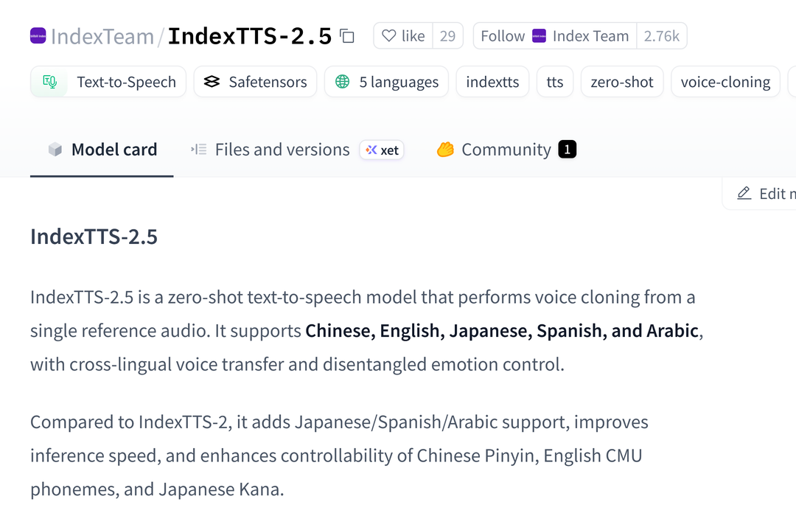796x527 pixels.
Task: Click the Files and versions list icon
Action: tap(198, 150)
